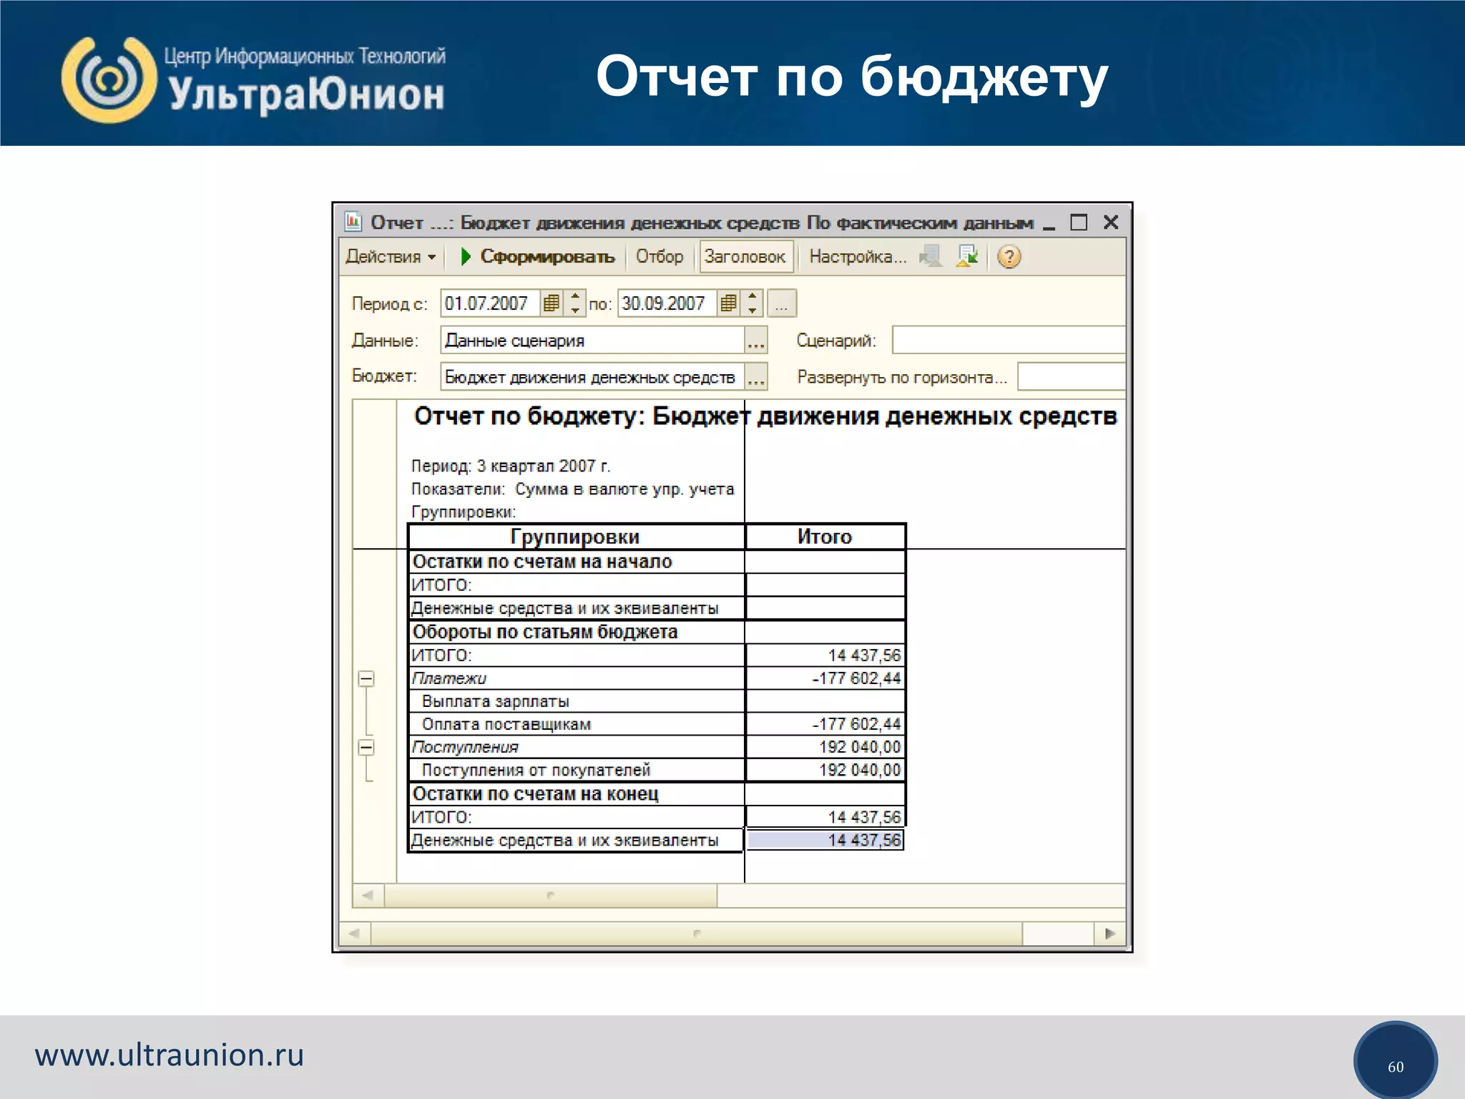The width and height of the screenshot is (1465, 1099).
Task: Click the Данные сценария field
Action: point(592,341)
